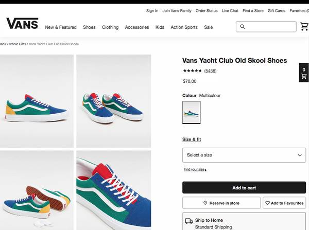Click the Vans logo
This screenshot has height=230, width=309.
click(22, 24)
